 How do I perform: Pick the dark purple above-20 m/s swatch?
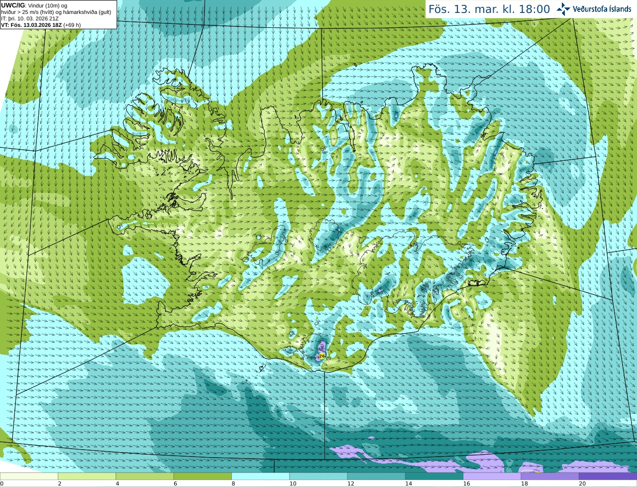608,477
